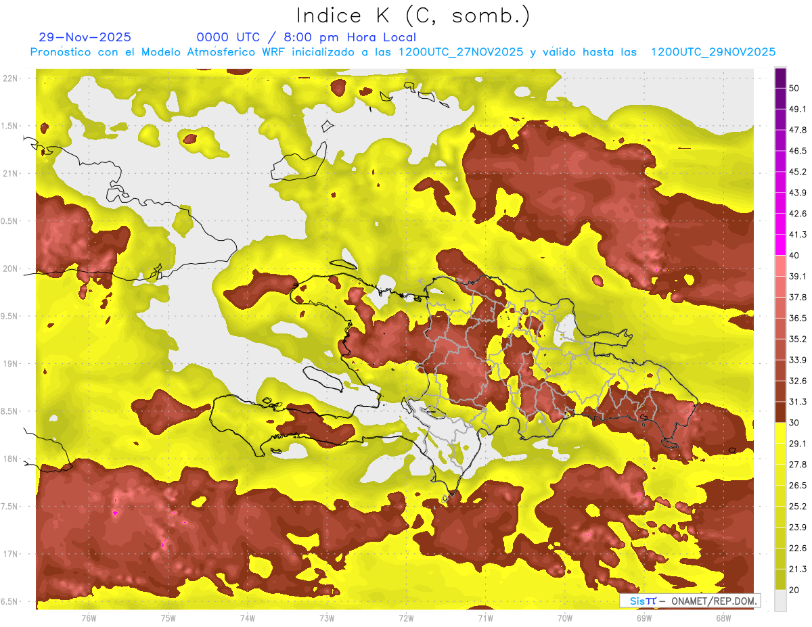Click the colorbar value "50"

794,88
